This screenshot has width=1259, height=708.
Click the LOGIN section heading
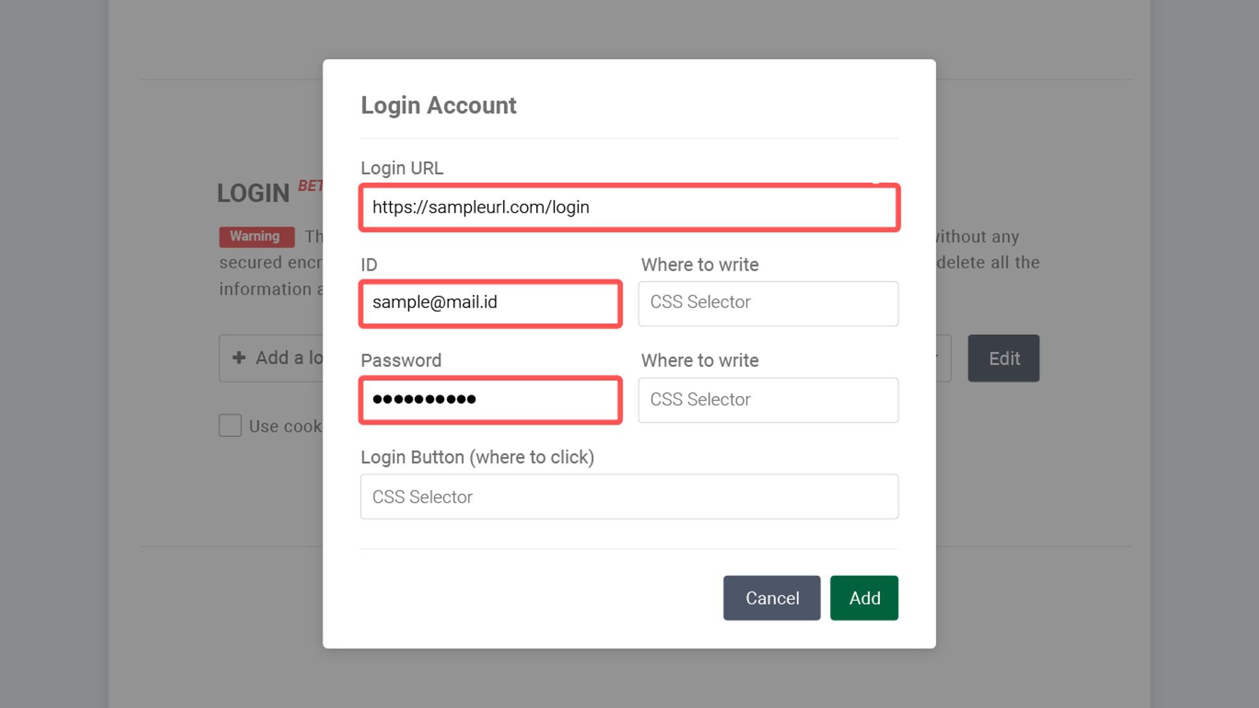[x=253, y=193]
